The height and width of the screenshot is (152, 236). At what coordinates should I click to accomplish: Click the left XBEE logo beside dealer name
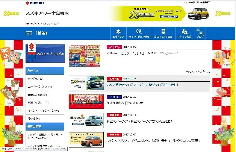11,14
